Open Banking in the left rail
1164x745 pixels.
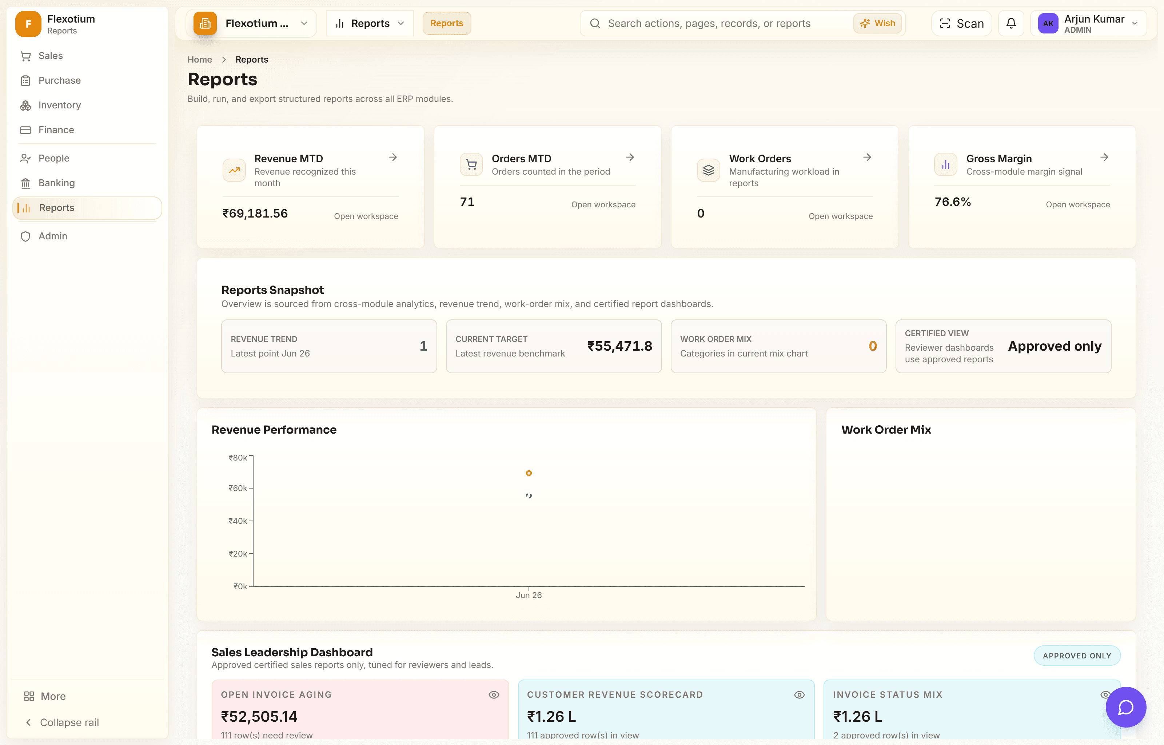[87, 183]
